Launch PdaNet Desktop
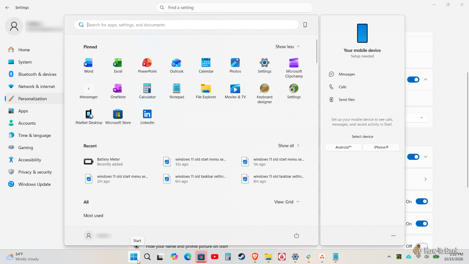Screen dimensions: 469x264 click(x=89, y=117)
